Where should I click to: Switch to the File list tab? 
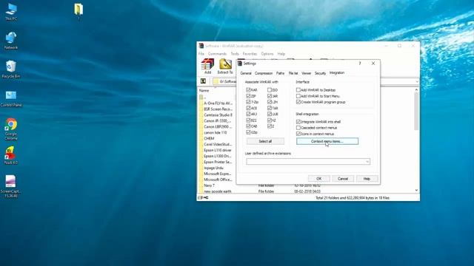pos(293,73)
